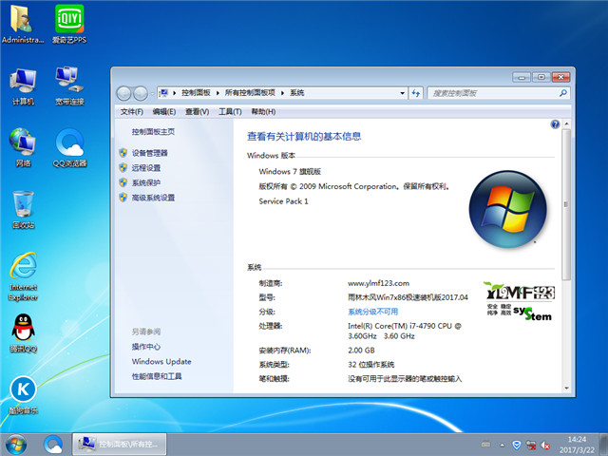Open 性能信息和工具 link
The height and width of the screenshot is (456, 608).
[x=157, y=376]
